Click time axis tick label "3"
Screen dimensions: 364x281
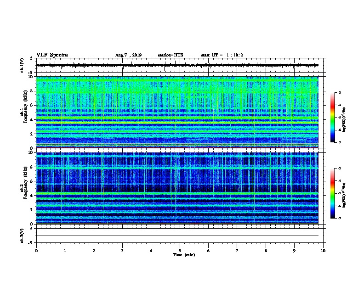[122, 251]
